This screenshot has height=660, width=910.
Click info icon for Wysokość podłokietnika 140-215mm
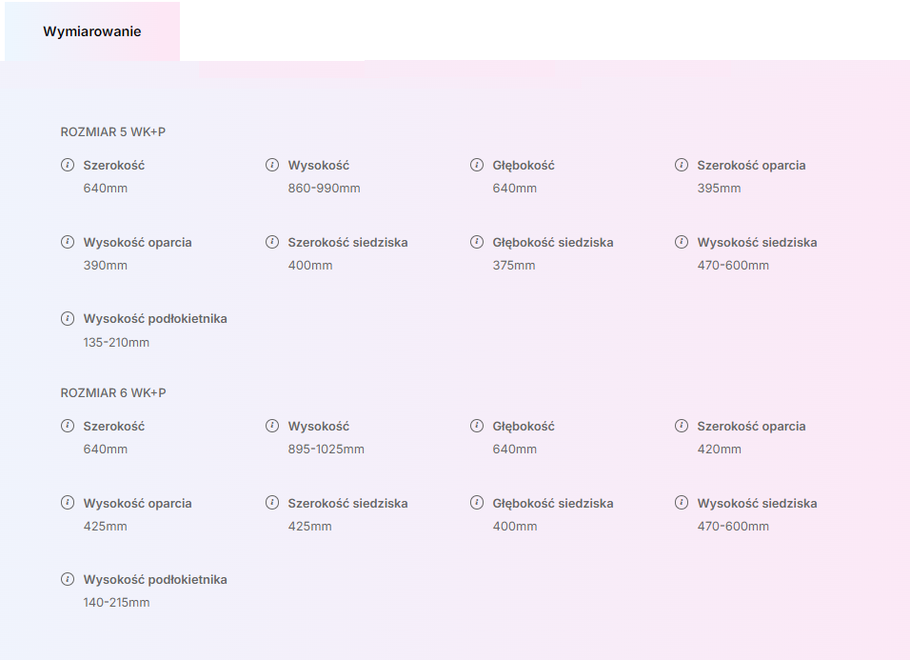[x=68, y=579]
